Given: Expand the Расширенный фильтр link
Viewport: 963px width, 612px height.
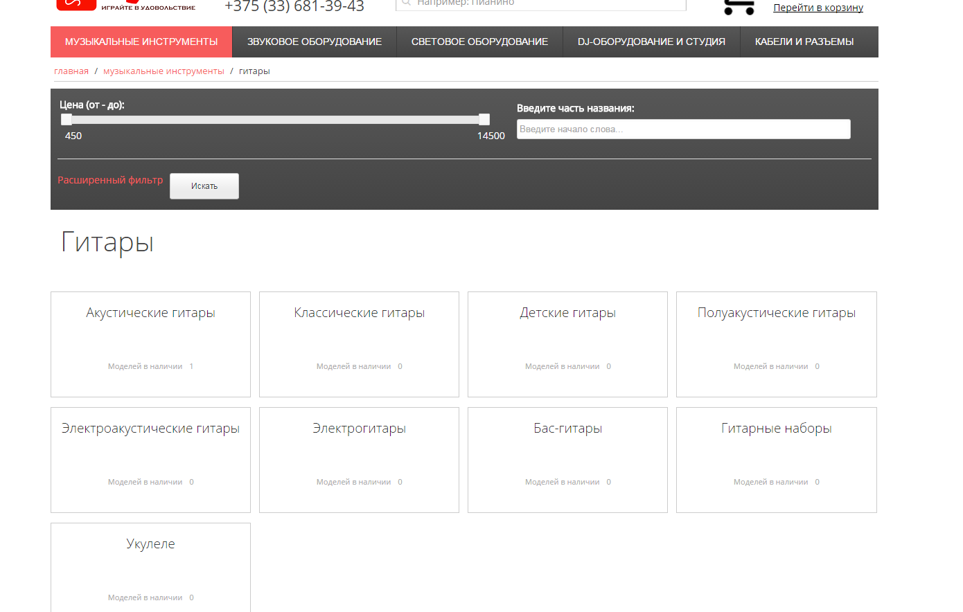Looking at the screenshot, I should coord(110,180).
